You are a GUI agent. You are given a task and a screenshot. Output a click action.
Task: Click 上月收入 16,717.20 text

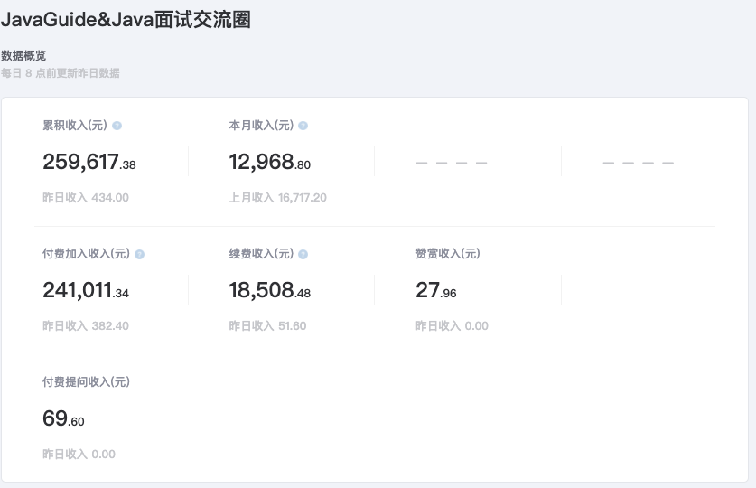click(x=277, y=198)
